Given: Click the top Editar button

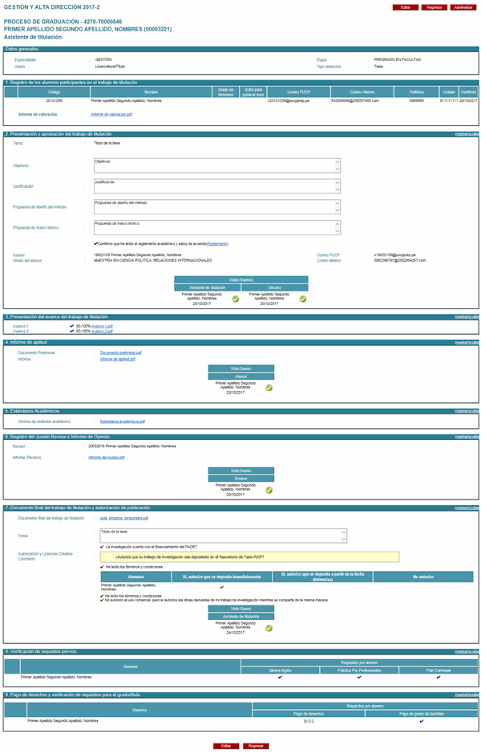Looking at the screenshot, I should coord(406,8).
